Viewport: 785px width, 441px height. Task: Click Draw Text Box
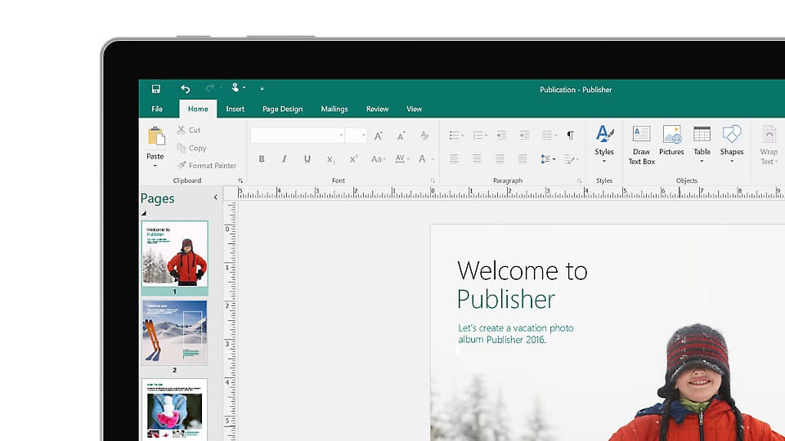click(641, 145)
